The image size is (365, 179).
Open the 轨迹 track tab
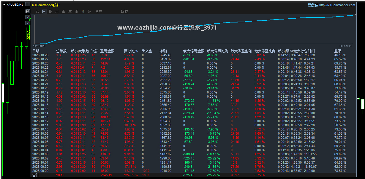124,12
